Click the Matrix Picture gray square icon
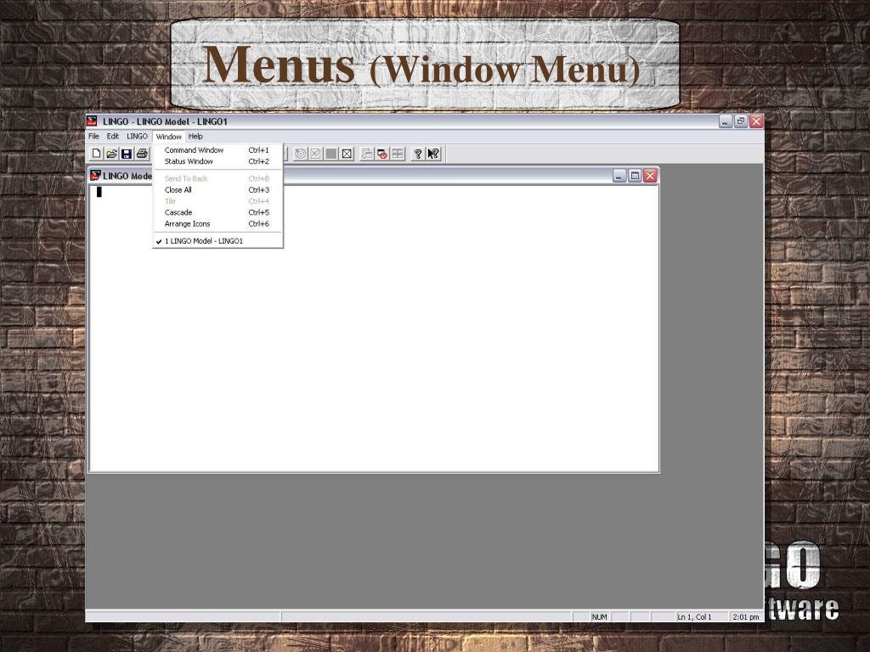The height and width of the screenshot is (652, 870). tap(331, 154)
